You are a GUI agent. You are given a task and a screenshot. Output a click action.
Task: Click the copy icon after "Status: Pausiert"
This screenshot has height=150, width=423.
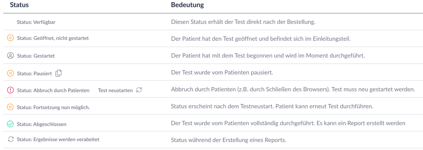(x=59, y=73)
